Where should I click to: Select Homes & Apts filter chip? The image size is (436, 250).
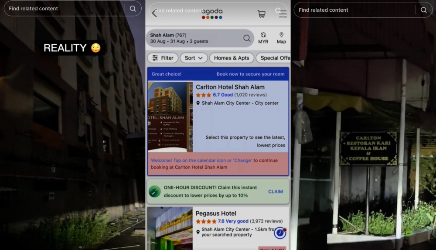pyautogui.click(x=232, y=58)
